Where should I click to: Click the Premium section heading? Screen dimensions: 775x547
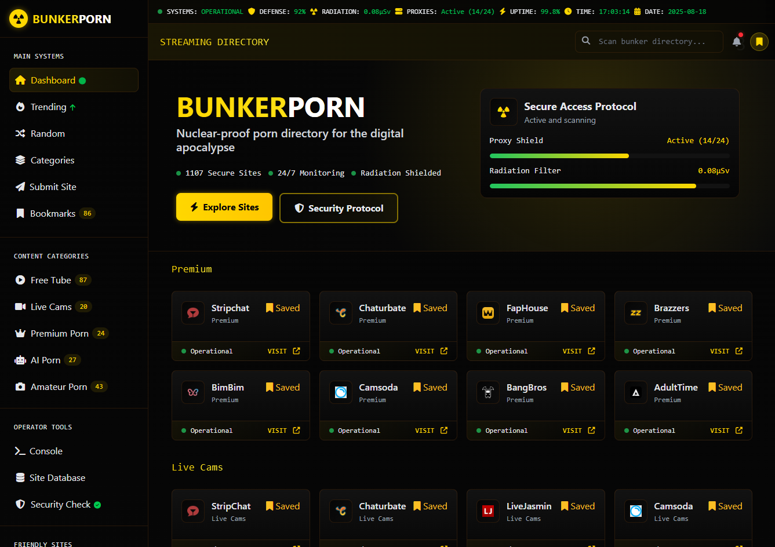point(192,269)
